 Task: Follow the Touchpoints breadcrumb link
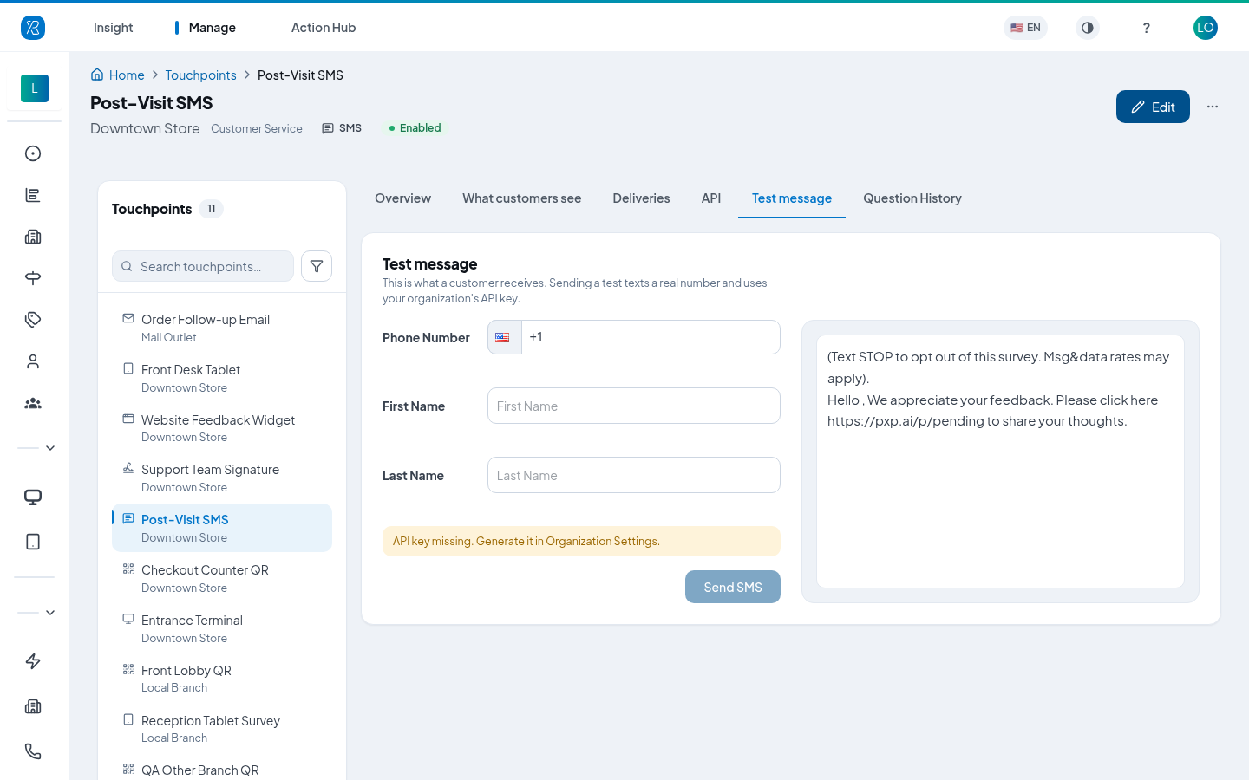pyautogui.click(x=200, y=75)
